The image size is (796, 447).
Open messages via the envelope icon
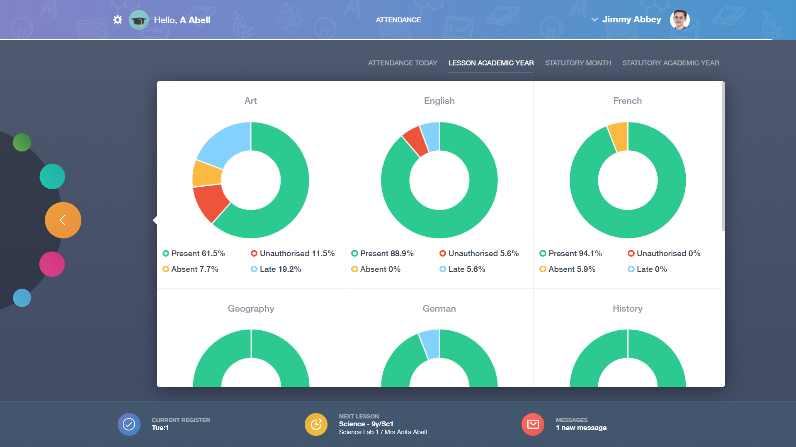coord(533,424)
